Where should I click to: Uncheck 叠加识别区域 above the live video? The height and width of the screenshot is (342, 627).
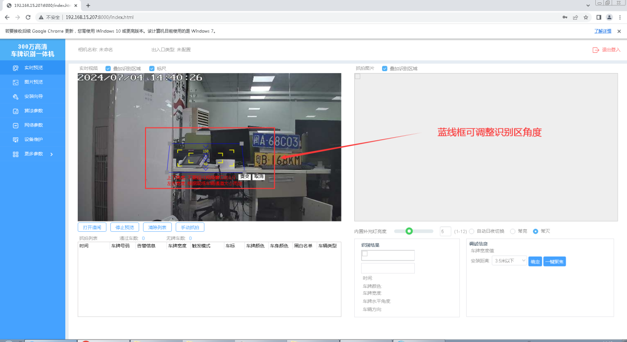coord(108,69)
